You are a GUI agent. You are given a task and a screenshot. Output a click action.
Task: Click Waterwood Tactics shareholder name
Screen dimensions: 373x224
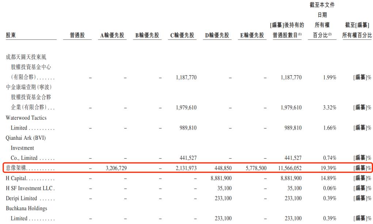[x=26, y=118]
